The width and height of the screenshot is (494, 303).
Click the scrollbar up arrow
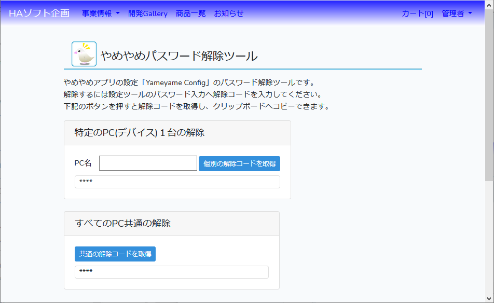pyautogui.click(x=489, y=5)
